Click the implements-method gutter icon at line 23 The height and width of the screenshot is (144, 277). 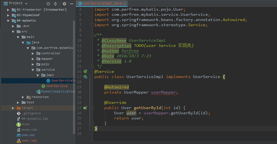point(85,108)
